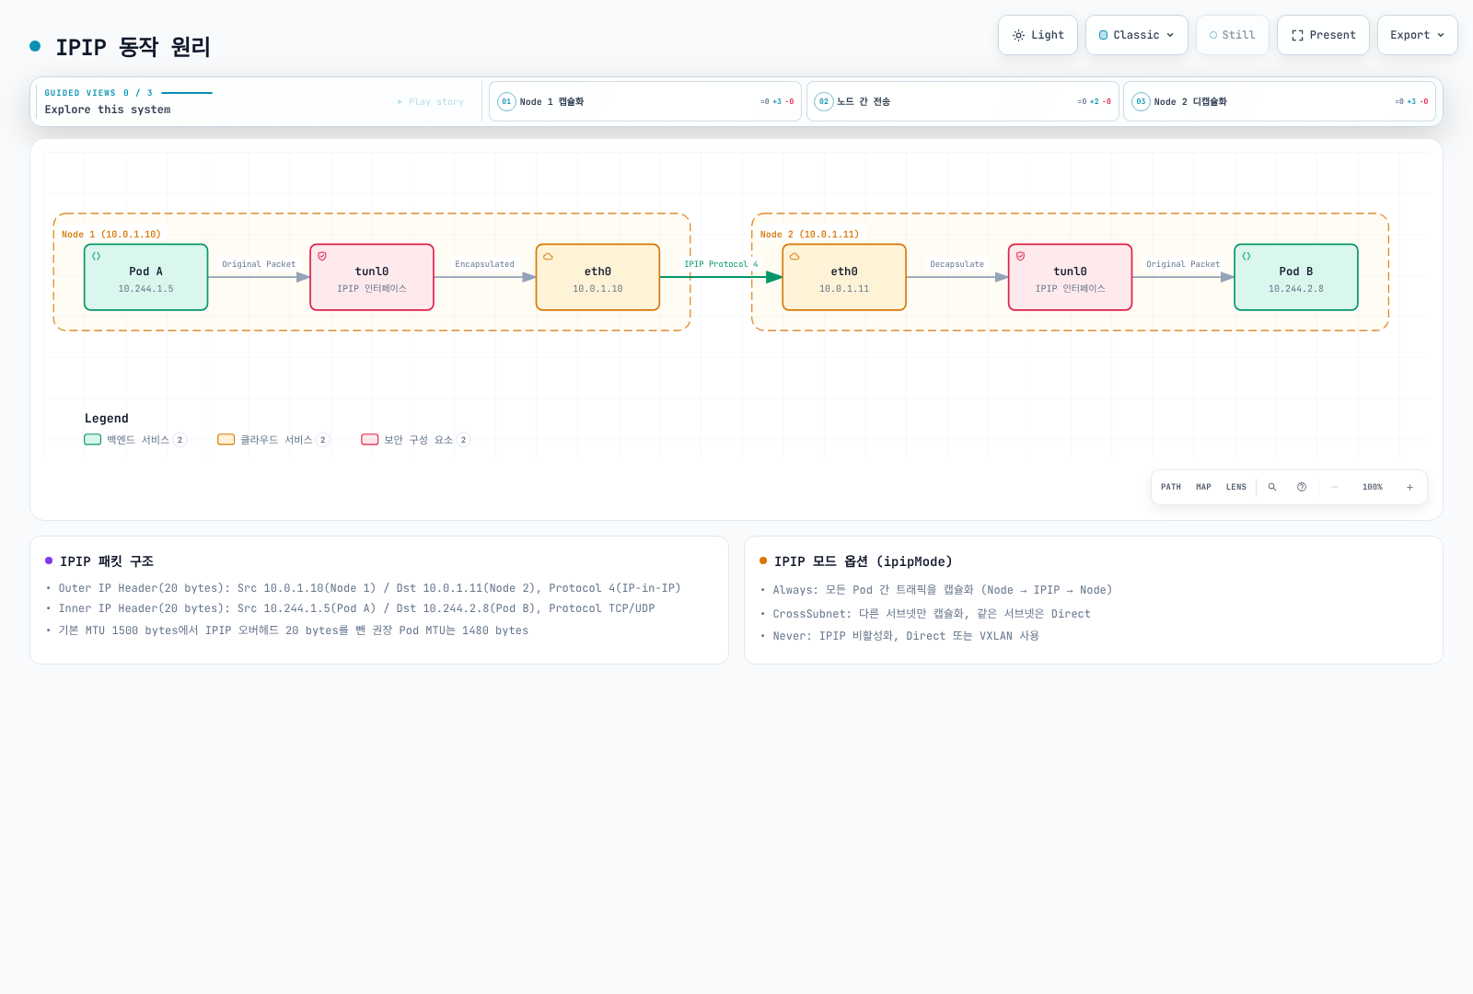Reset zoom via the 100% label
Image resolution: width=1473 pixels, height=994 pixels.
(x=1373, y=487)
